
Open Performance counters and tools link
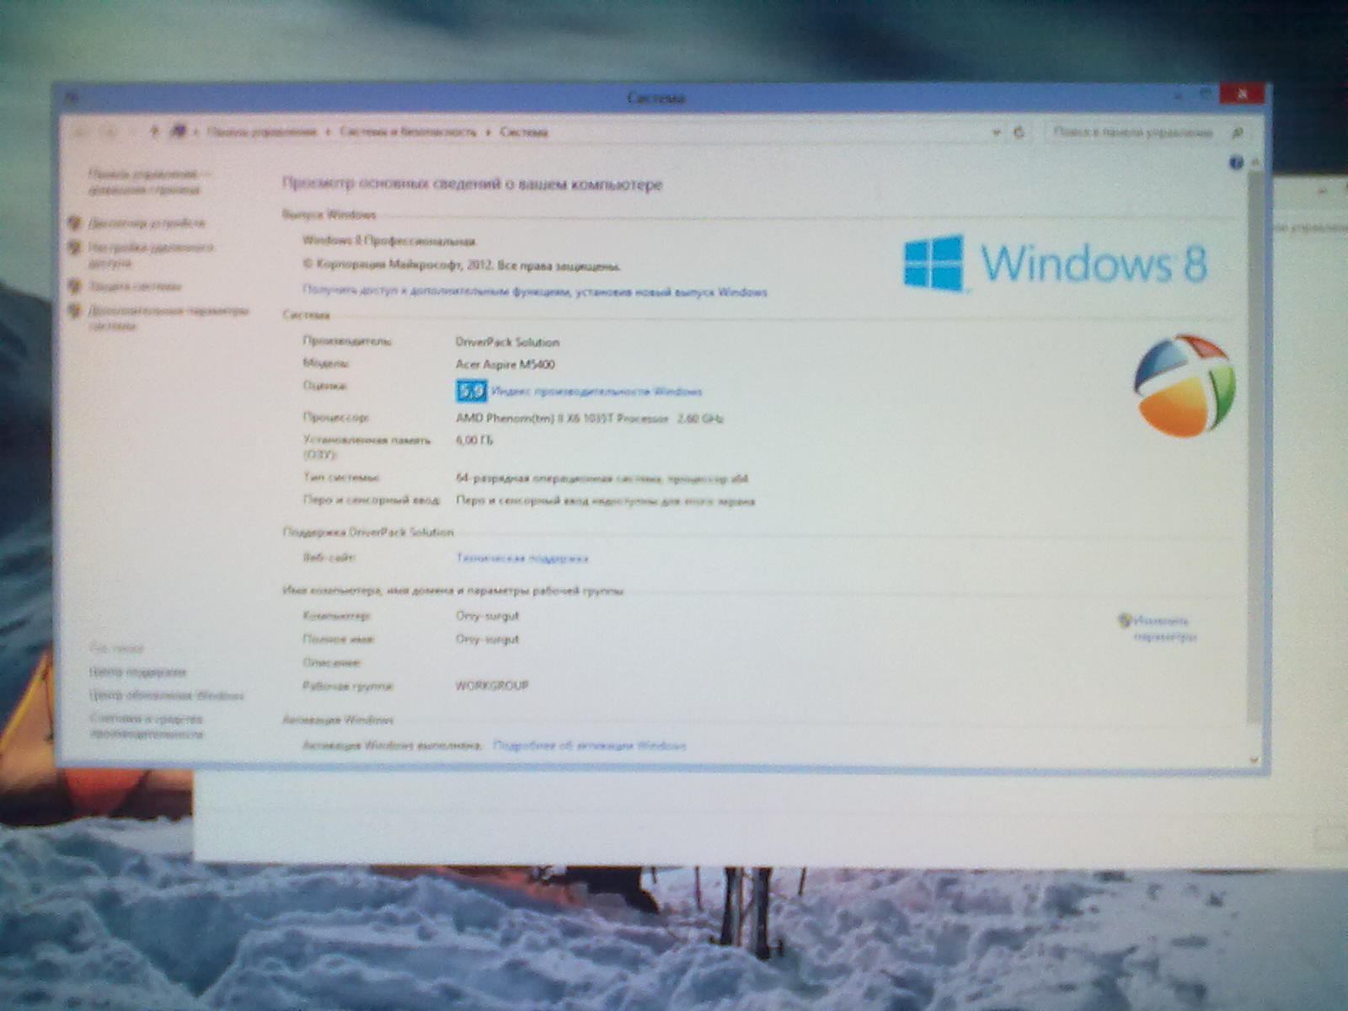[147, 726]
